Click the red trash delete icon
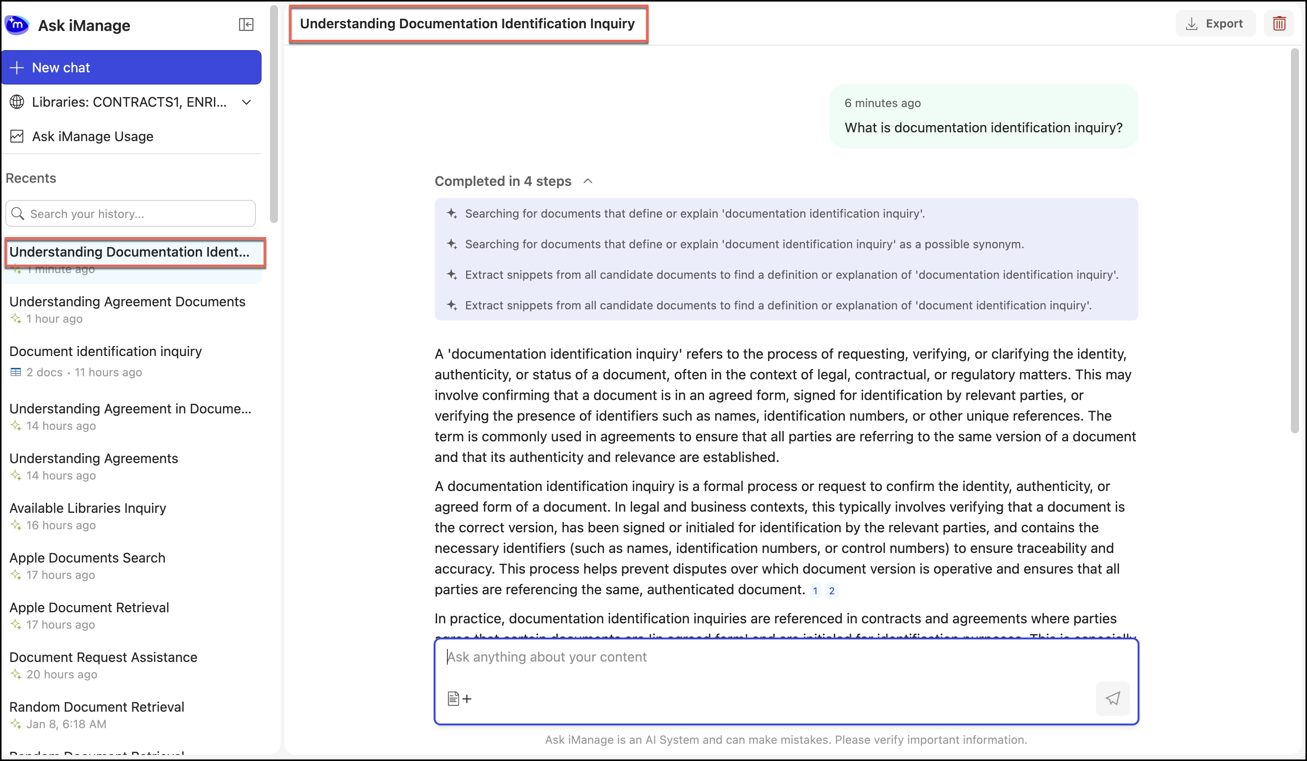This screenshot has height=761, width=1307. coord(1278,24)
